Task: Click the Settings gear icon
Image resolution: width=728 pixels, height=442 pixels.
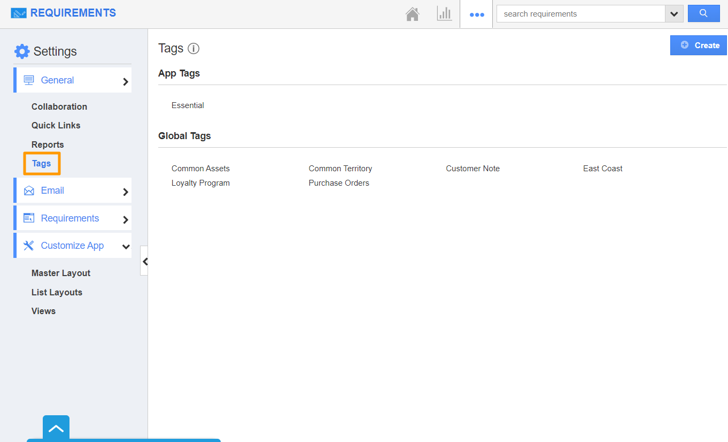Action: [22, 51]
